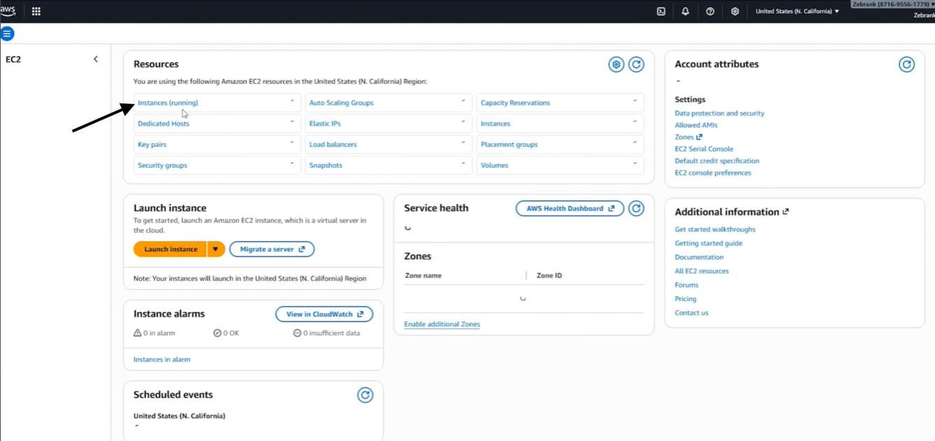Click View in CloudWatch button
This screenshot has width=935, height=441.
coord(324,315)
